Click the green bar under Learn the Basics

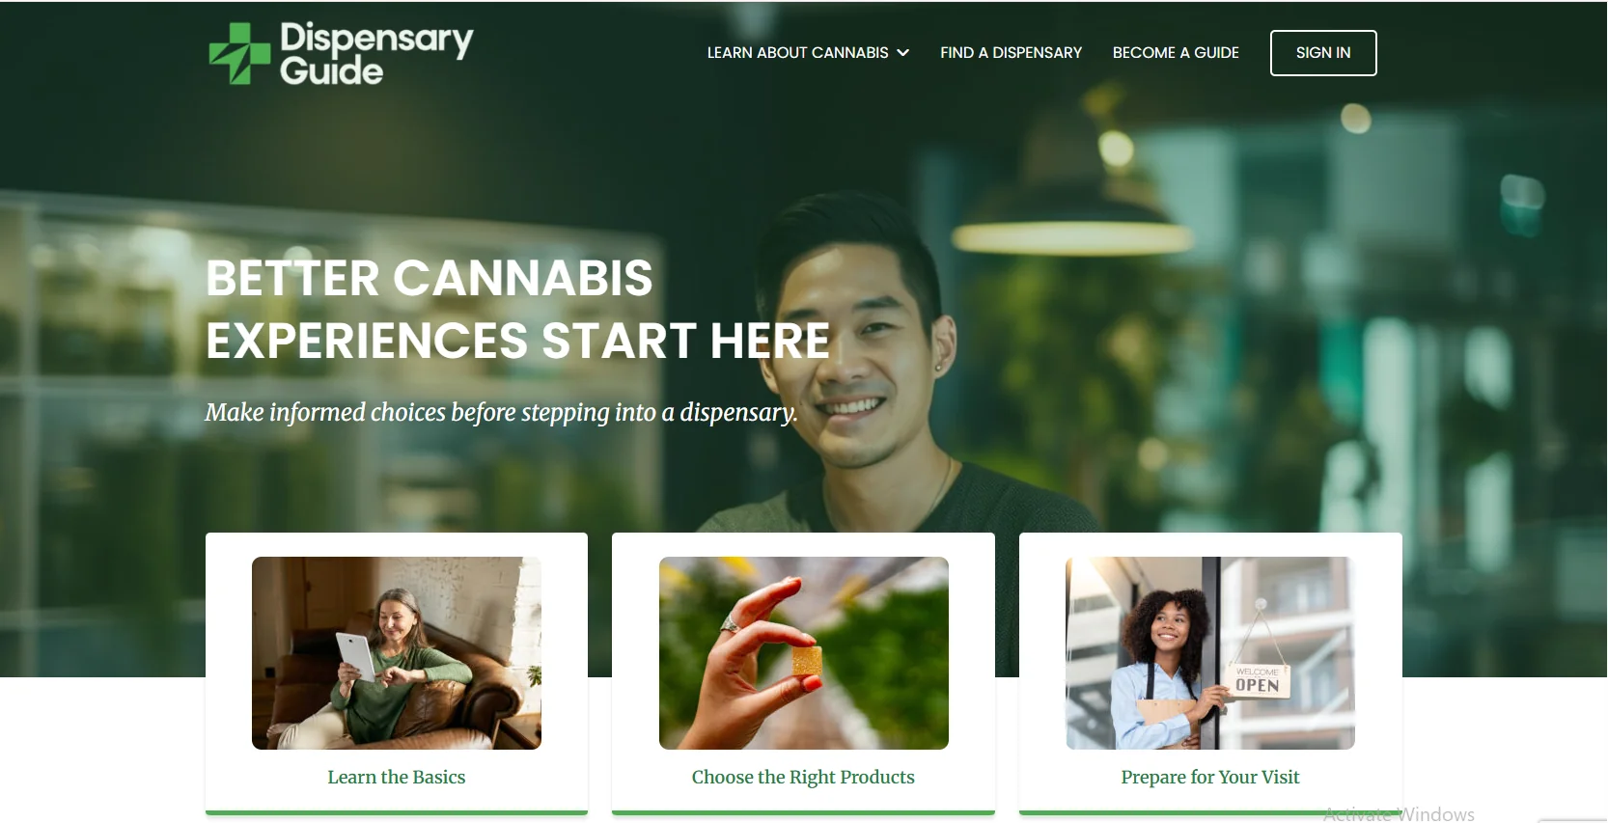pos(397,813)
